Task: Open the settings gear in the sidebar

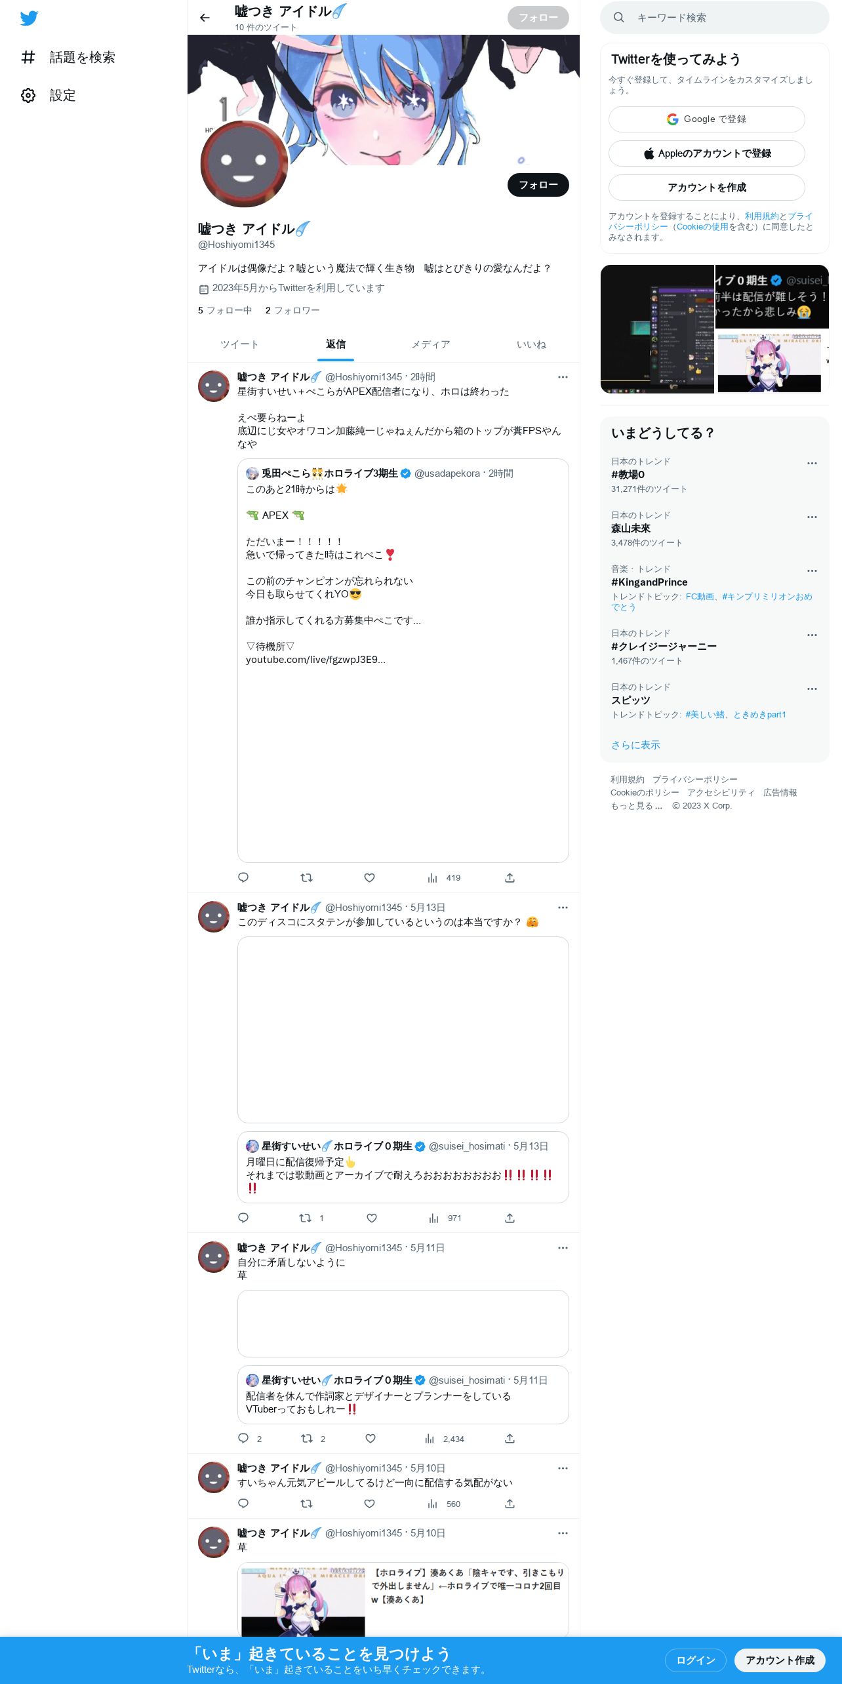Action: [28, 95]
